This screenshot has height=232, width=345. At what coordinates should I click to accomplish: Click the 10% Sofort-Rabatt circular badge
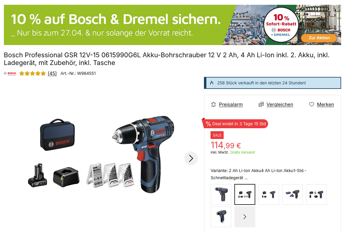281,25
